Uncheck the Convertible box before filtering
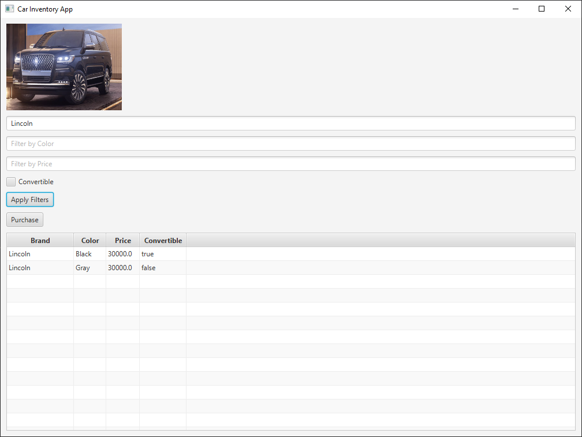Image resolution: width=582 pixels, height=437 pixels. click(x=10, y=181)
